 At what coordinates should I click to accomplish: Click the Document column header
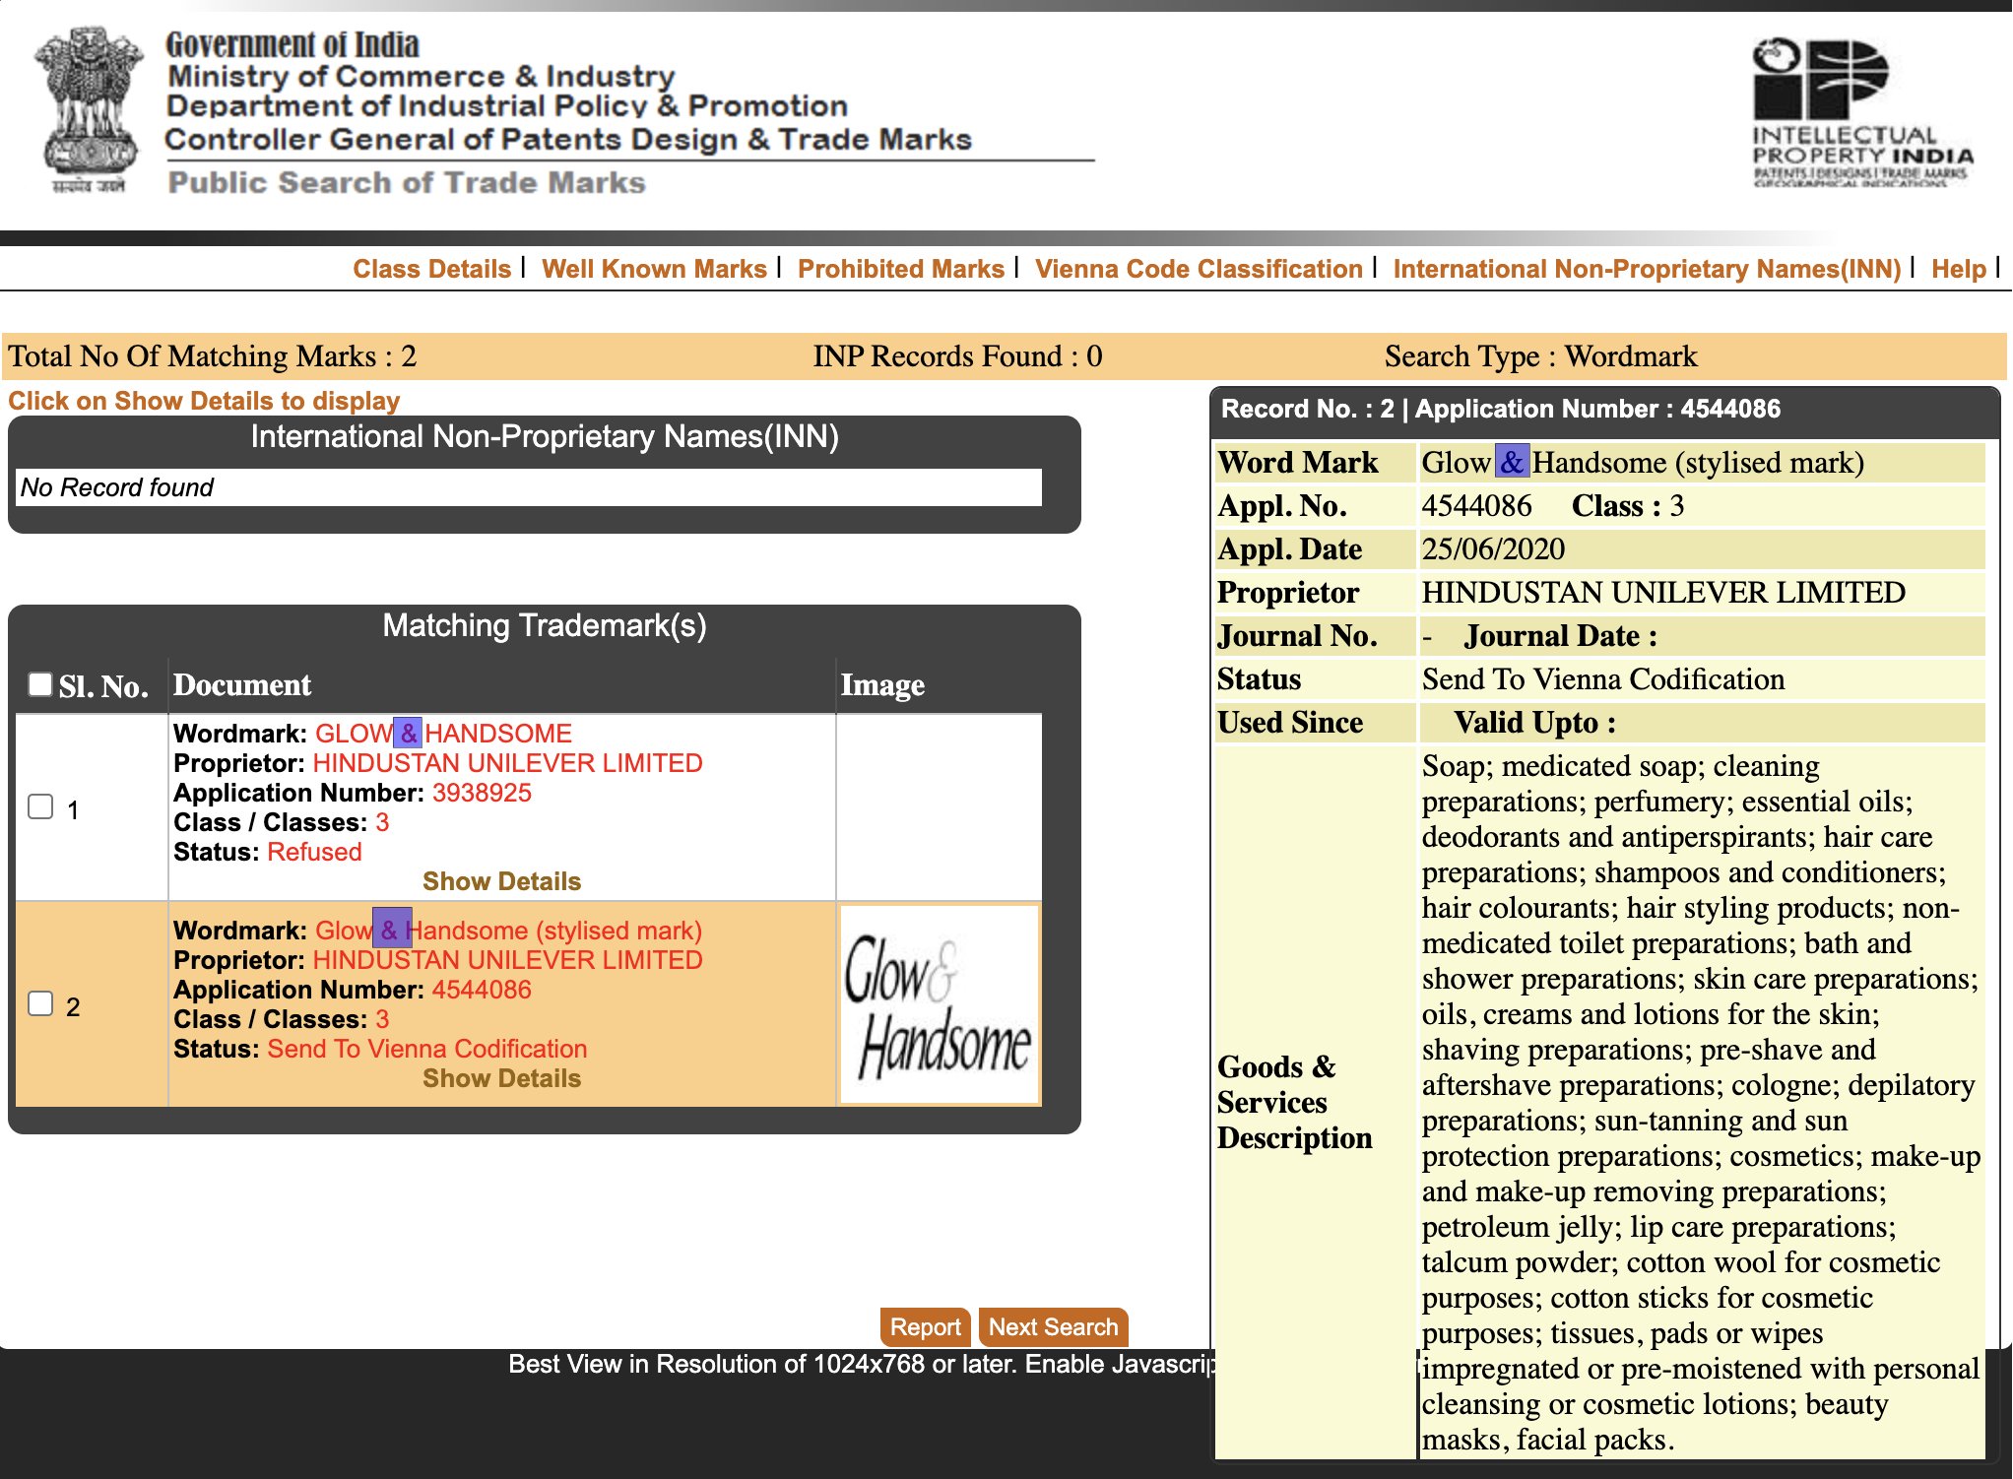click(242, 685)
